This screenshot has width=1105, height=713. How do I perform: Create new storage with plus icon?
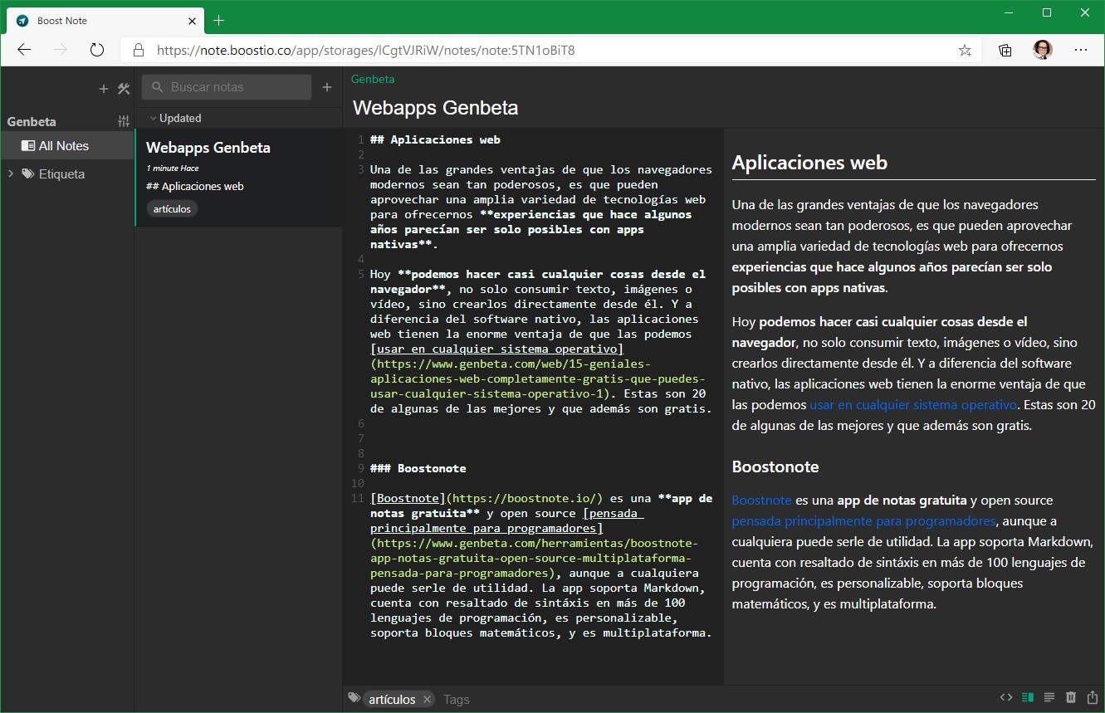tap(104, 89)
